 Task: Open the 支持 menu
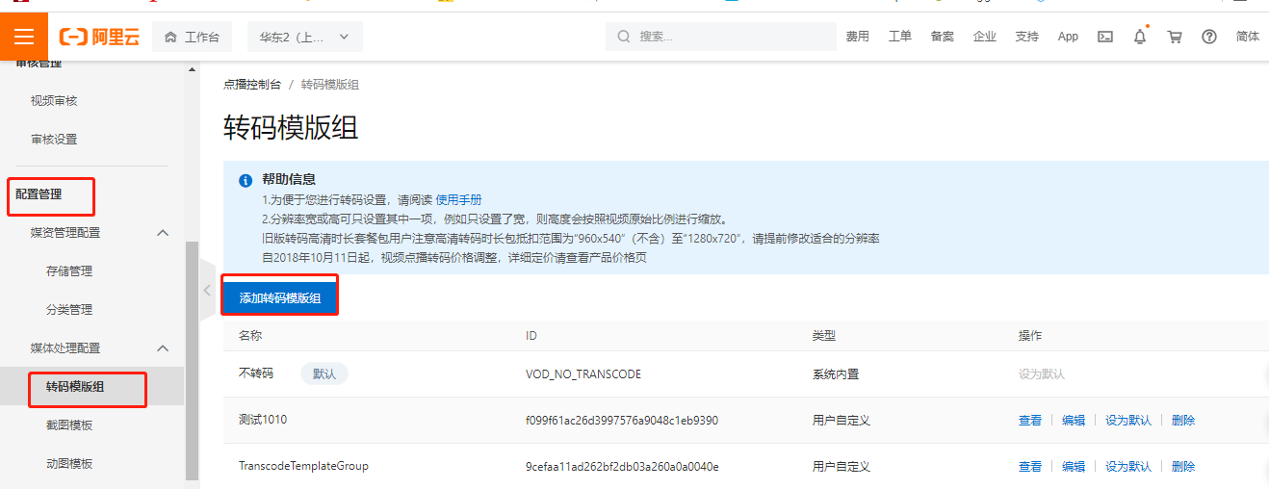click(1026, 37)
